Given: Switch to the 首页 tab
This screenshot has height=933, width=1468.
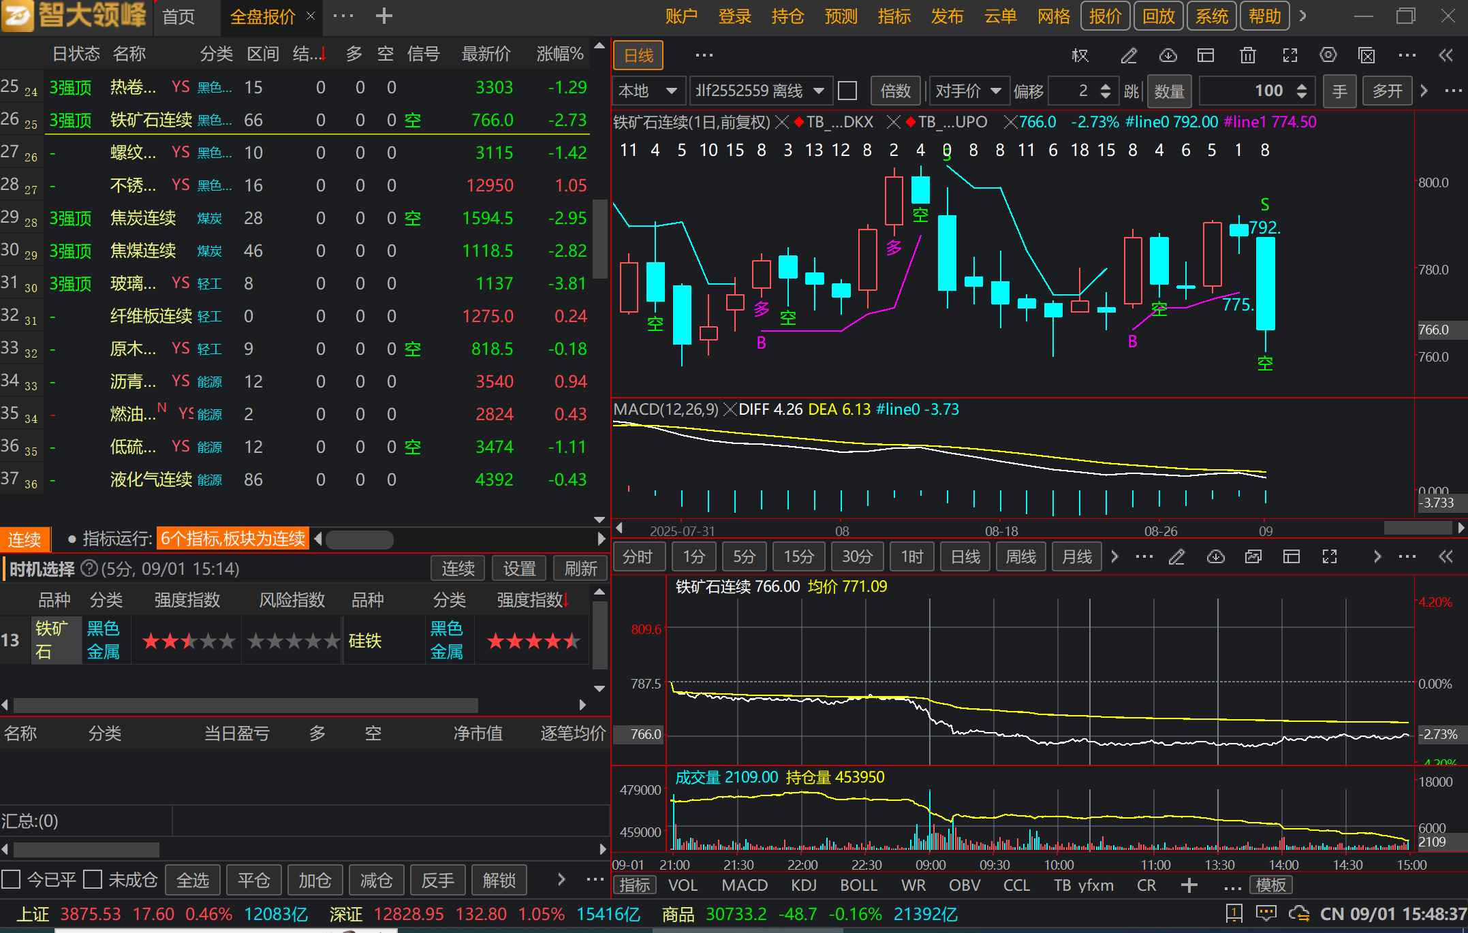Looking at the screenshot, I should click(x=178, y=16).
